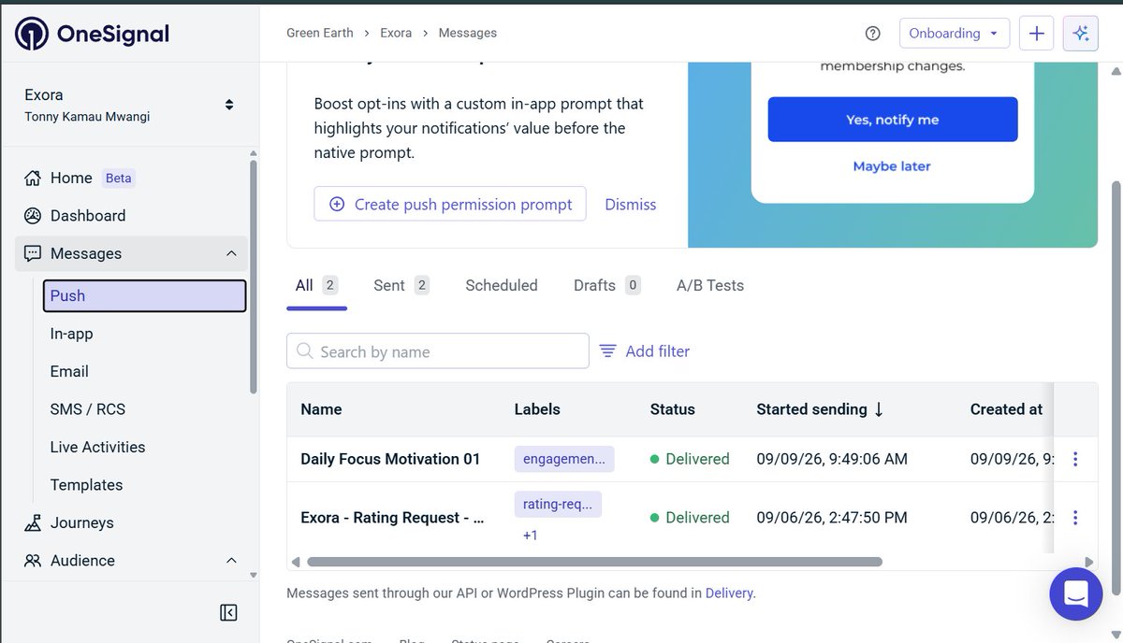The width and height of the screenshot is (1123, 643).
Task: Switch to the Drafts tab
Action: 606,286
